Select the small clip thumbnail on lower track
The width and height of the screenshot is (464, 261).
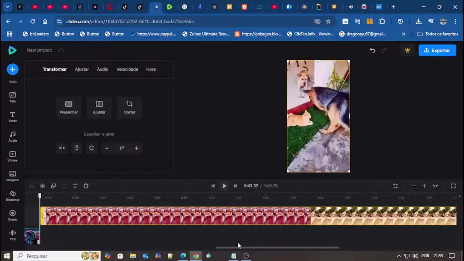tap(32, 237)
